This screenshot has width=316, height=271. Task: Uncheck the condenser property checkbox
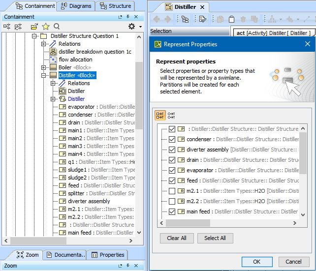point(172,139)
